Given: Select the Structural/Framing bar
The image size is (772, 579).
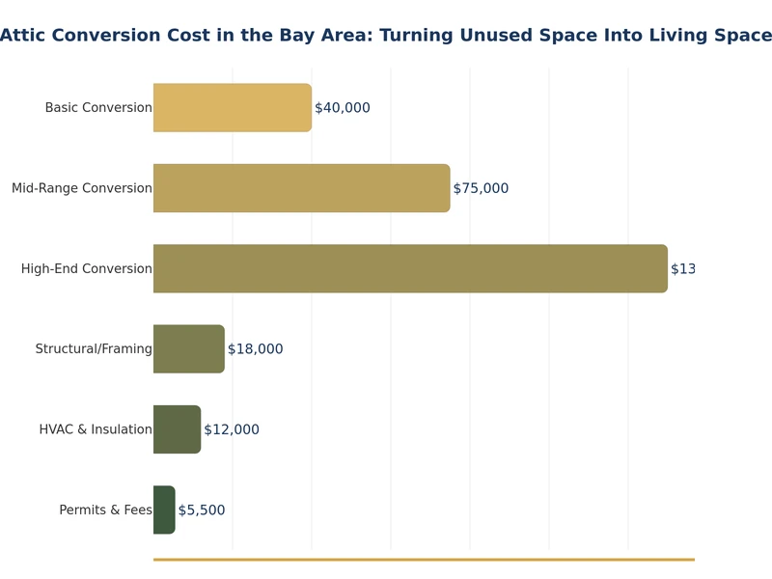Looking at the screenshot, I should tap(188, 349).
